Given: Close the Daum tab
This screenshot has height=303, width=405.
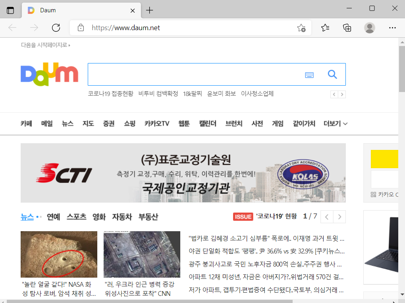Looking at the screenshot, I should (133, 11).
